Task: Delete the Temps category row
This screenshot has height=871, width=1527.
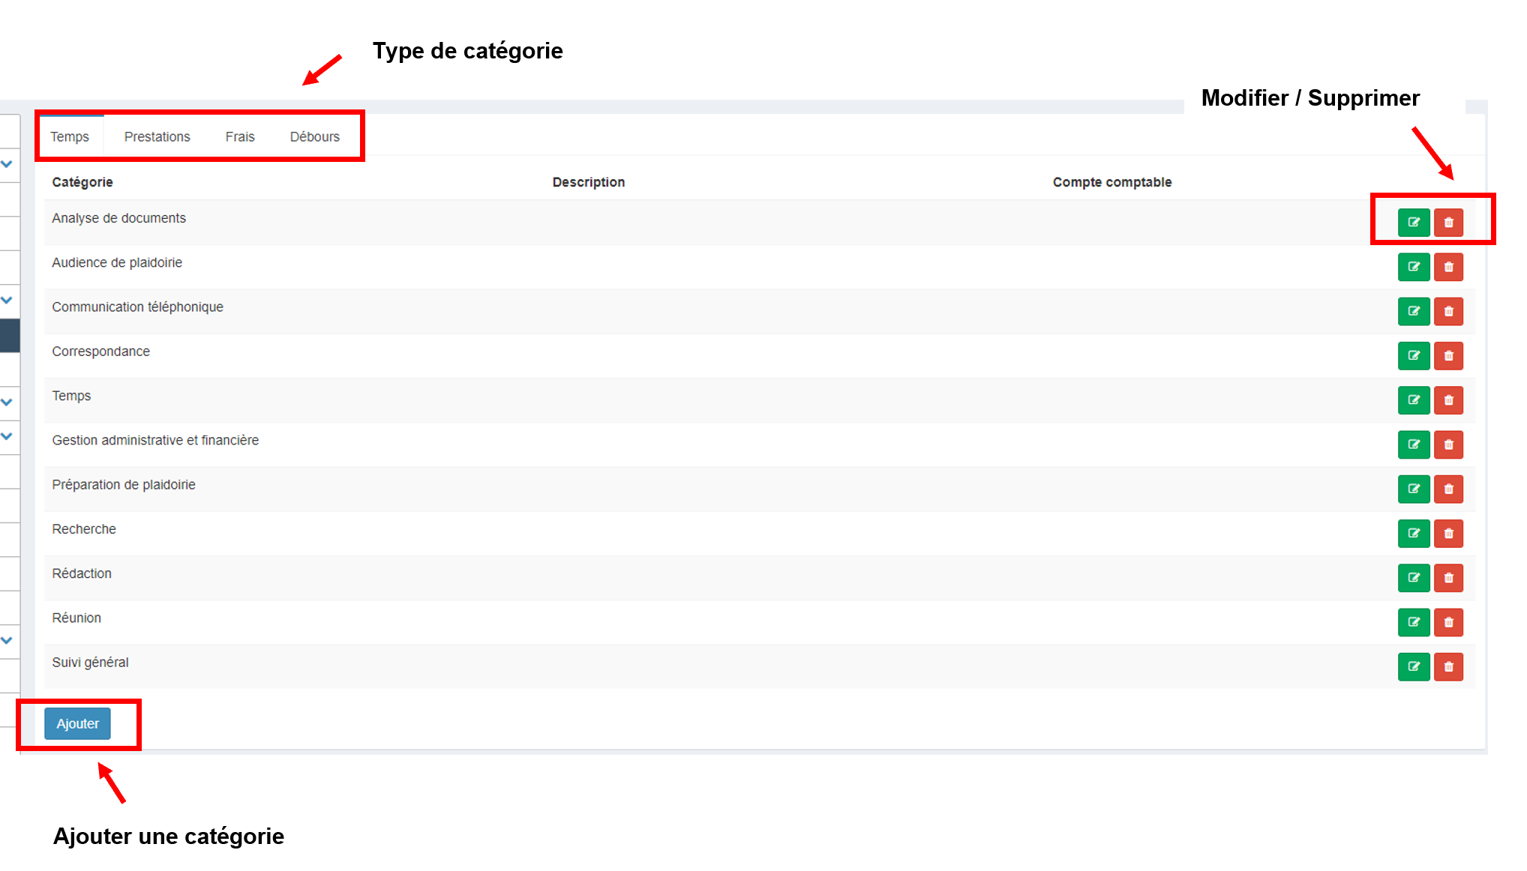Action: pos(1448,400)
